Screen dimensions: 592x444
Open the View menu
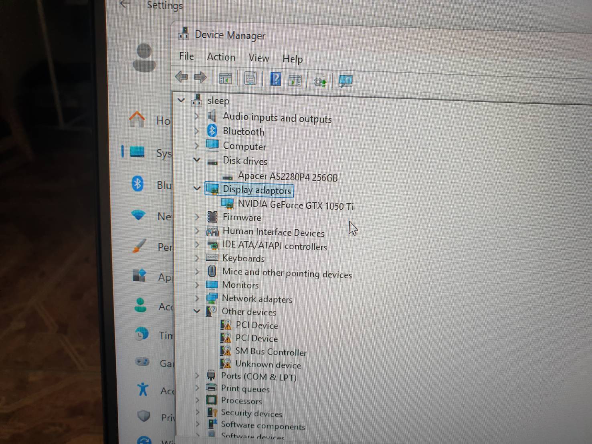[259, 58]
